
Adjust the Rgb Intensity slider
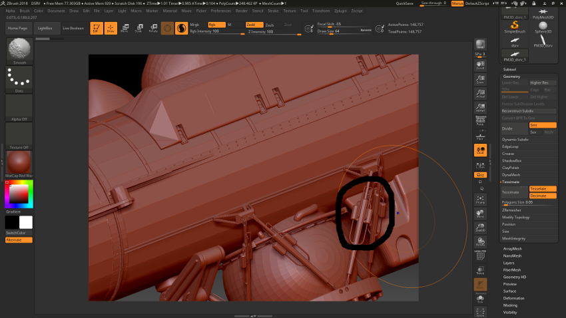tap(217, 32)
